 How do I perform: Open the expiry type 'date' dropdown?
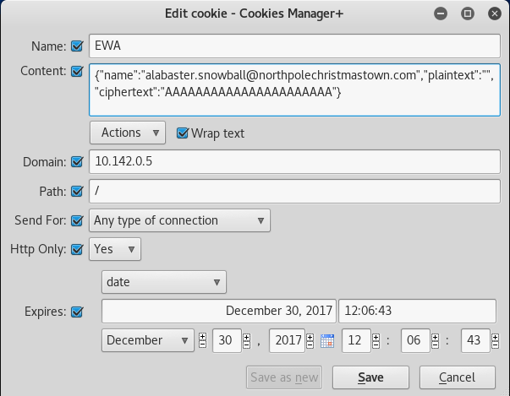pyautogui.click(x=164, y=282)
